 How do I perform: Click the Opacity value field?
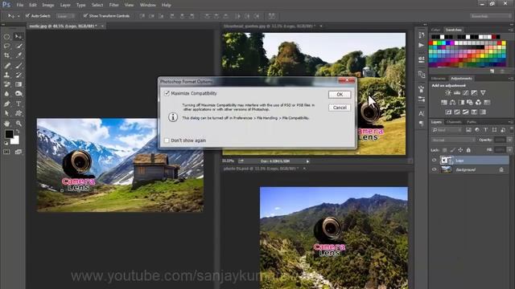point(500,140)
